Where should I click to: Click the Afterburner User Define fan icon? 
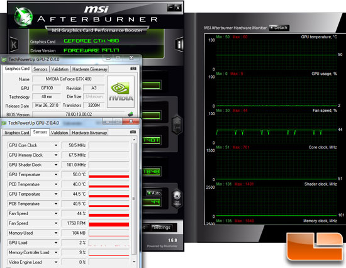pyautogui.click(x=177, y=199)
